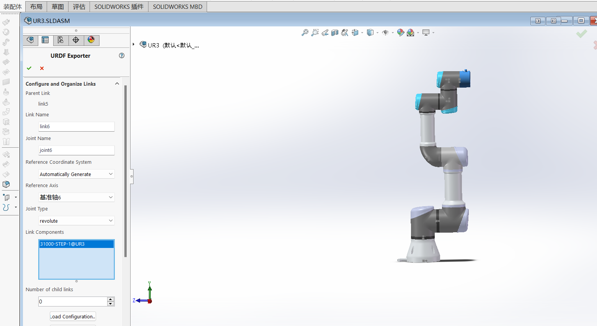Click the Link Name input field

click(77, 127)
